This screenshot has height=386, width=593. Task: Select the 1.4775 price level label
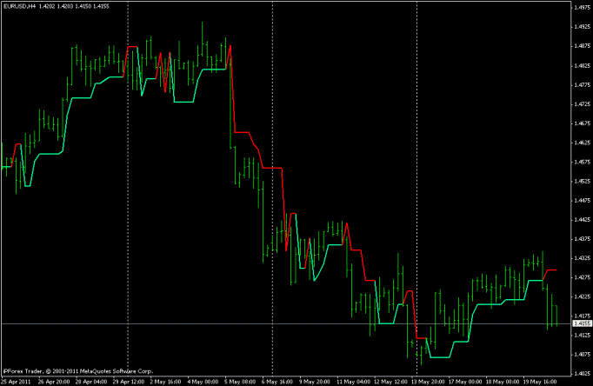pos(582,85)
